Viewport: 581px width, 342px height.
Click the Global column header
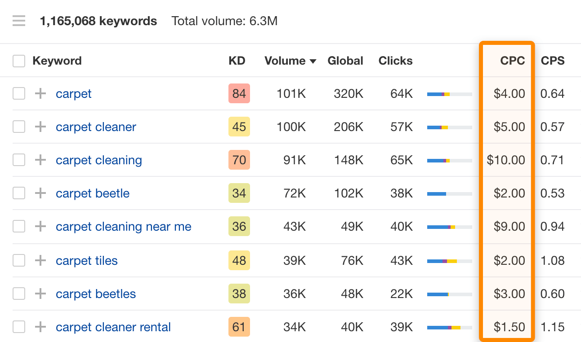(345, 61)
